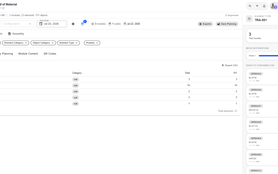Click the Start Date input field
278x174 pixels.
(x=52, y=24)
